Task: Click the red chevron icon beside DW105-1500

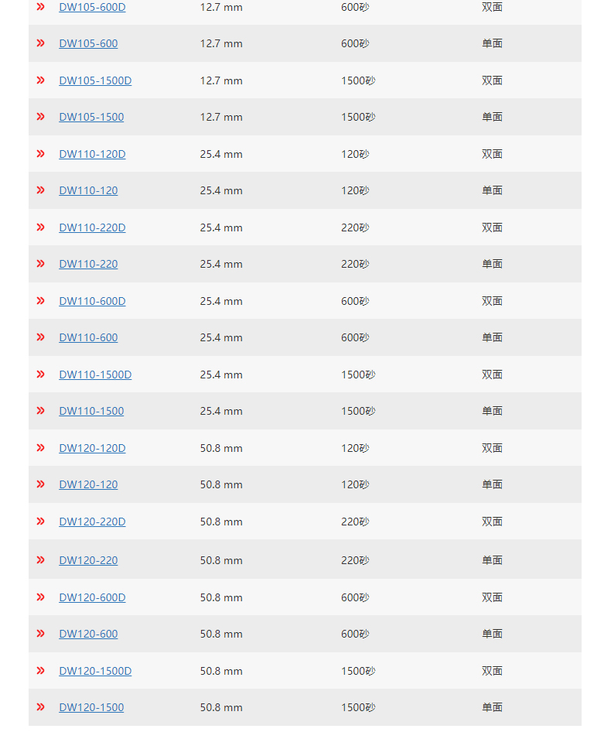Action: 41,117
